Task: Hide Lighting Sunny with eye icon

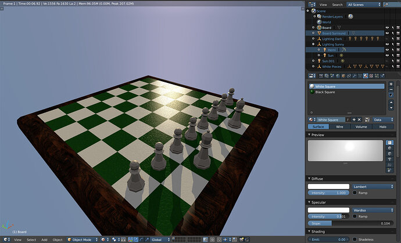Action: pos(387,44)
